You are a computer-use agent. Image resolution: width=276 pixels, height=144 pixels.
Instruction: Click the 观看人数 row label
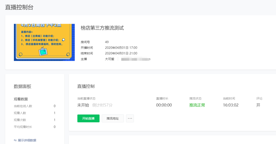tap(20, 113)
